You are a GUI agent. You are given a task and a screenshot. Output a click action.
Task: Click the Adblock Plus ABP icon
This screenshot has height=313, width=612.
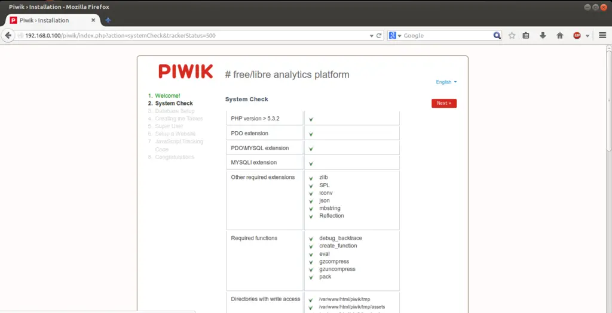point(577,35)
